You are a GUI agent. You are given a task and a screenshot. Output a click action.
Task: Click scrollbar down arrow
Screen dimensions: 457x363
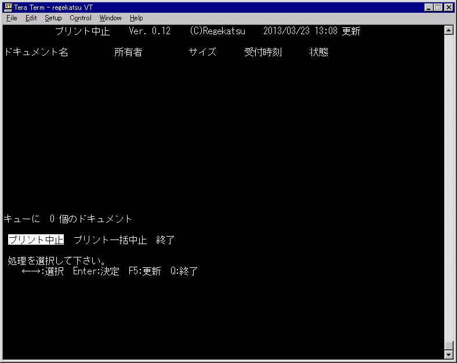point(448,354)
